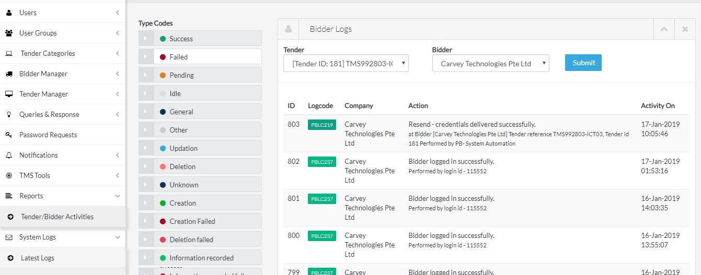Expand the General type code arrow
Screen dimensions: 701x275
(146, 112)
